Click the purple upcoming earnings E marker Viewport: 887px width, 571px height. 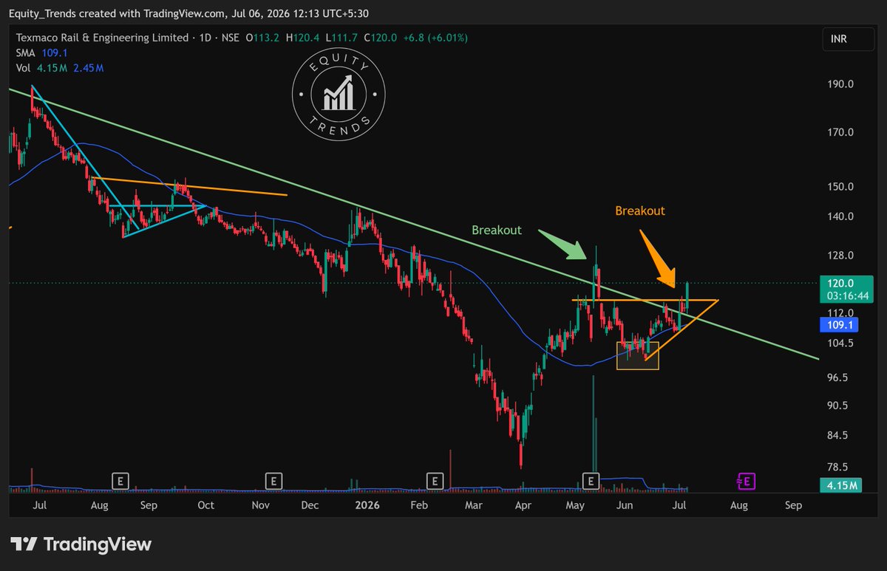747,482
